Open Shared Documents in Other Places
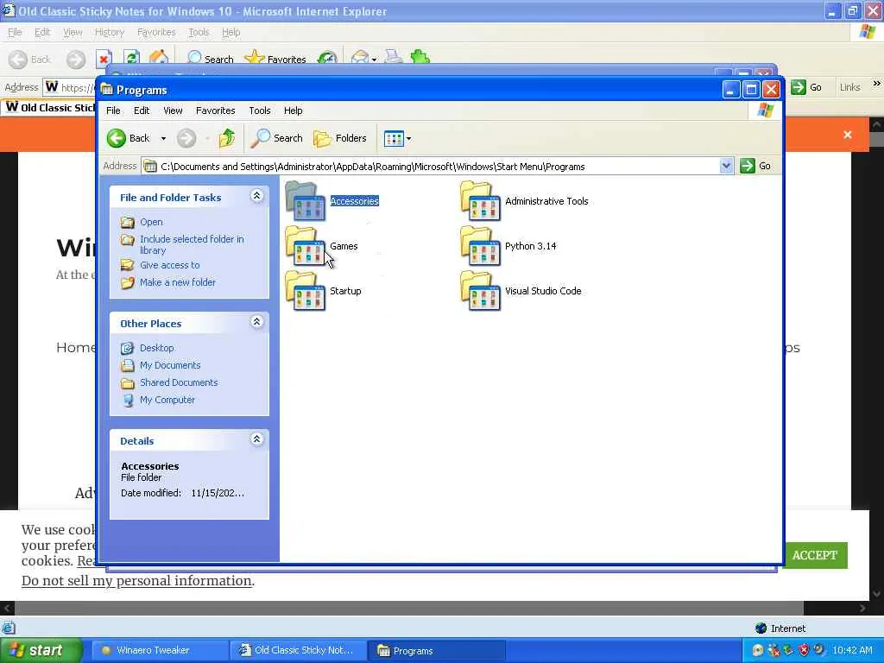 [x=179, y=382]
